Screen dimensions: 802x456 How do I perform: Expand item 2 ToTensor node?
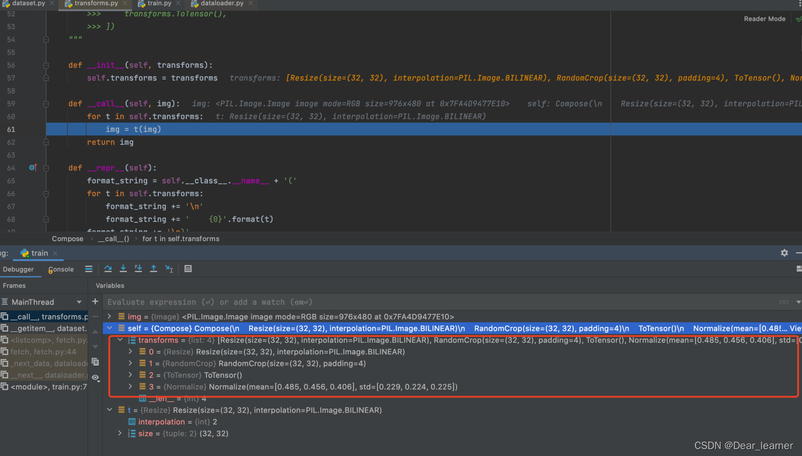point(130,375)
